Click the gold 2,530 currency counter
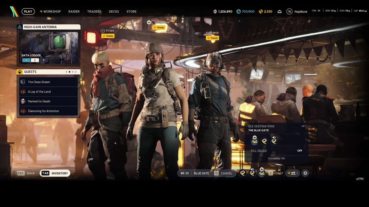The width and height of the screenshot is (369, 207). pyautogui.click(x=266, y=11)
